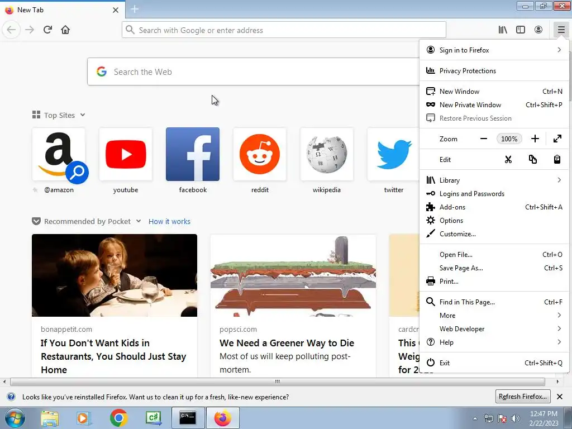Select Privacy Protections menu item

tap(494, 71)
